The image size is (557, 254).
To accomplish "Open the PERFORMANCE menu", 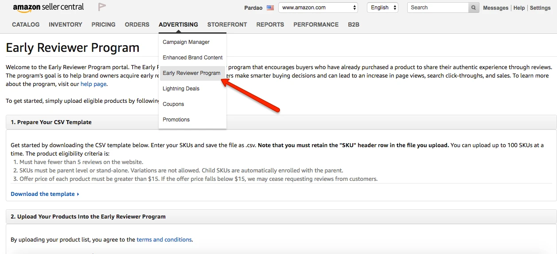I will pos(316,24).
